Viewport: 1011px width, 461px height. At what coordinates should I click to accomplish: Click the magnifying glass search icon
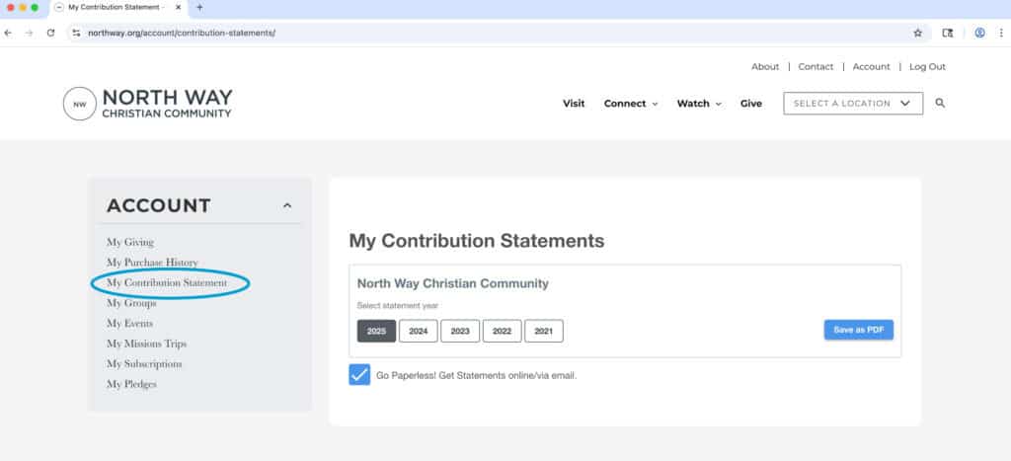coord(940,104)
